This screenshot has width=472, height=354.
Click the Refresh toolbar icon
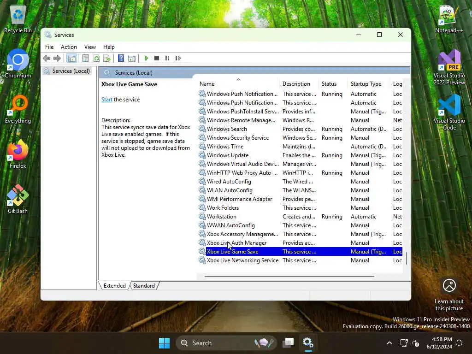pyautogui.click(x=96, y=58)
